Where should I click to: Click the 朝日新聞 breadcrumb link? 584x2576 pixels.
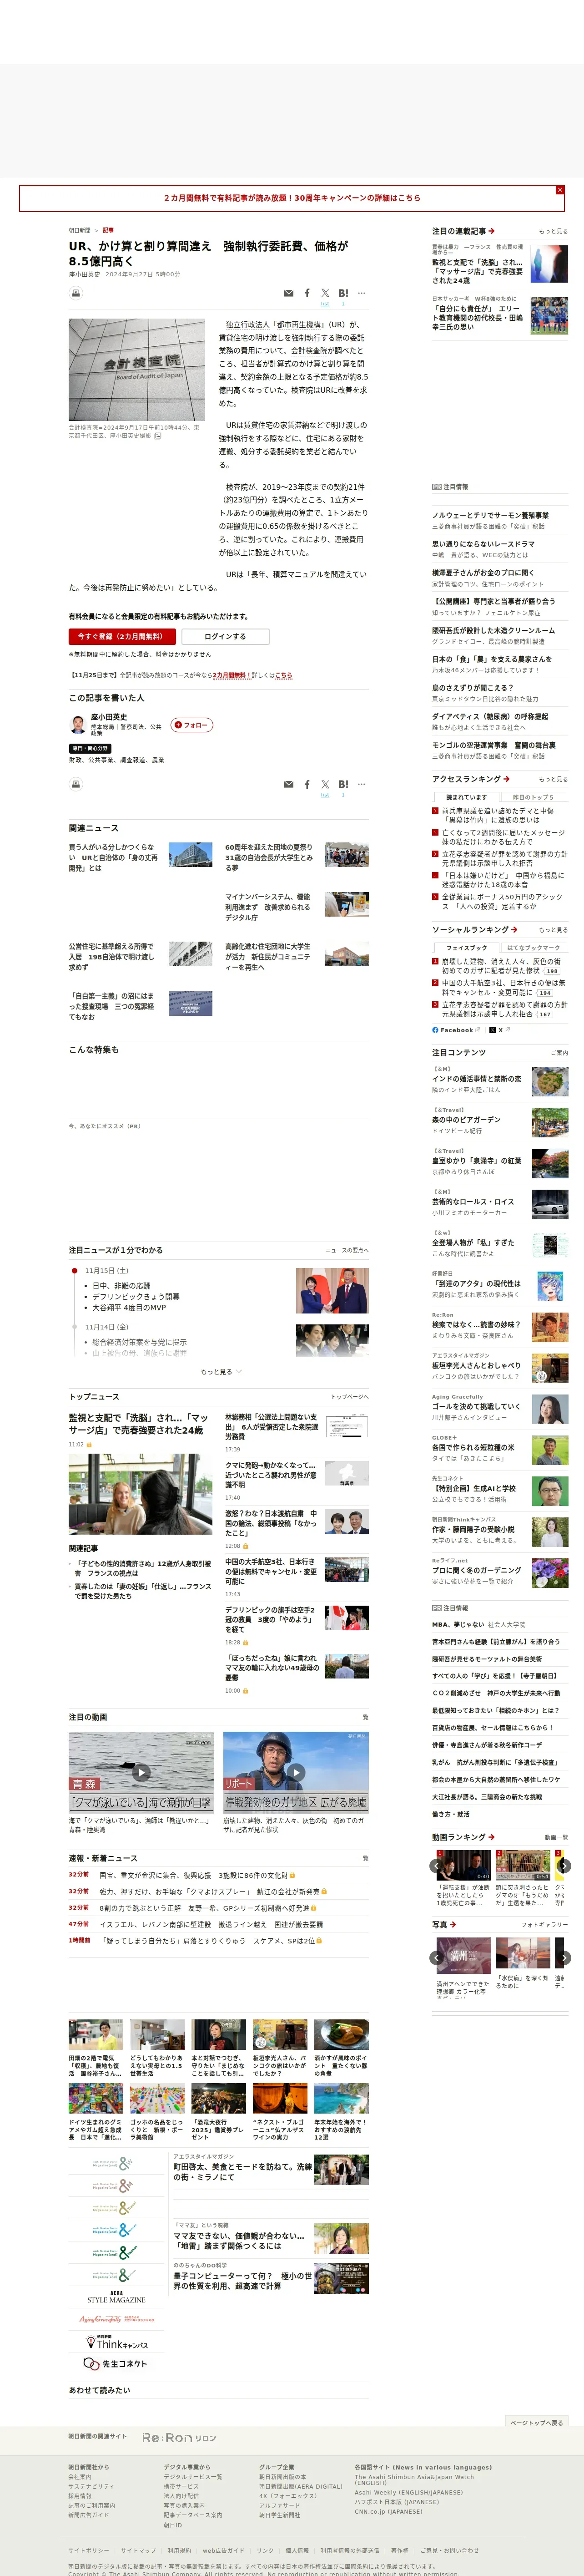pyautogui.click(x=79, y=230)
